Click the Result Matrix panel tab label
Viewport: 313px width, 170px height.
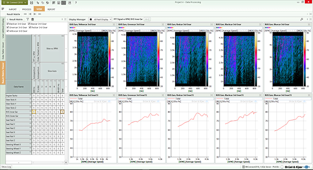(x=16, y=19)
